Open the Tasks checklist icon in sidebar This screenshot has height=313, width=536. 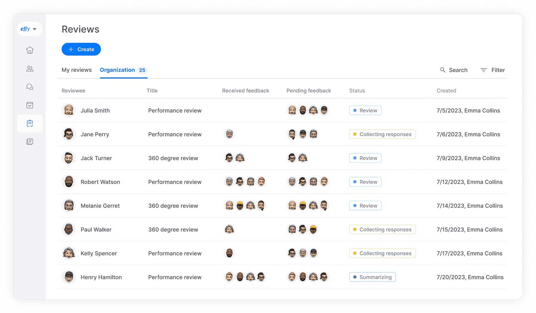coord(29,105)
